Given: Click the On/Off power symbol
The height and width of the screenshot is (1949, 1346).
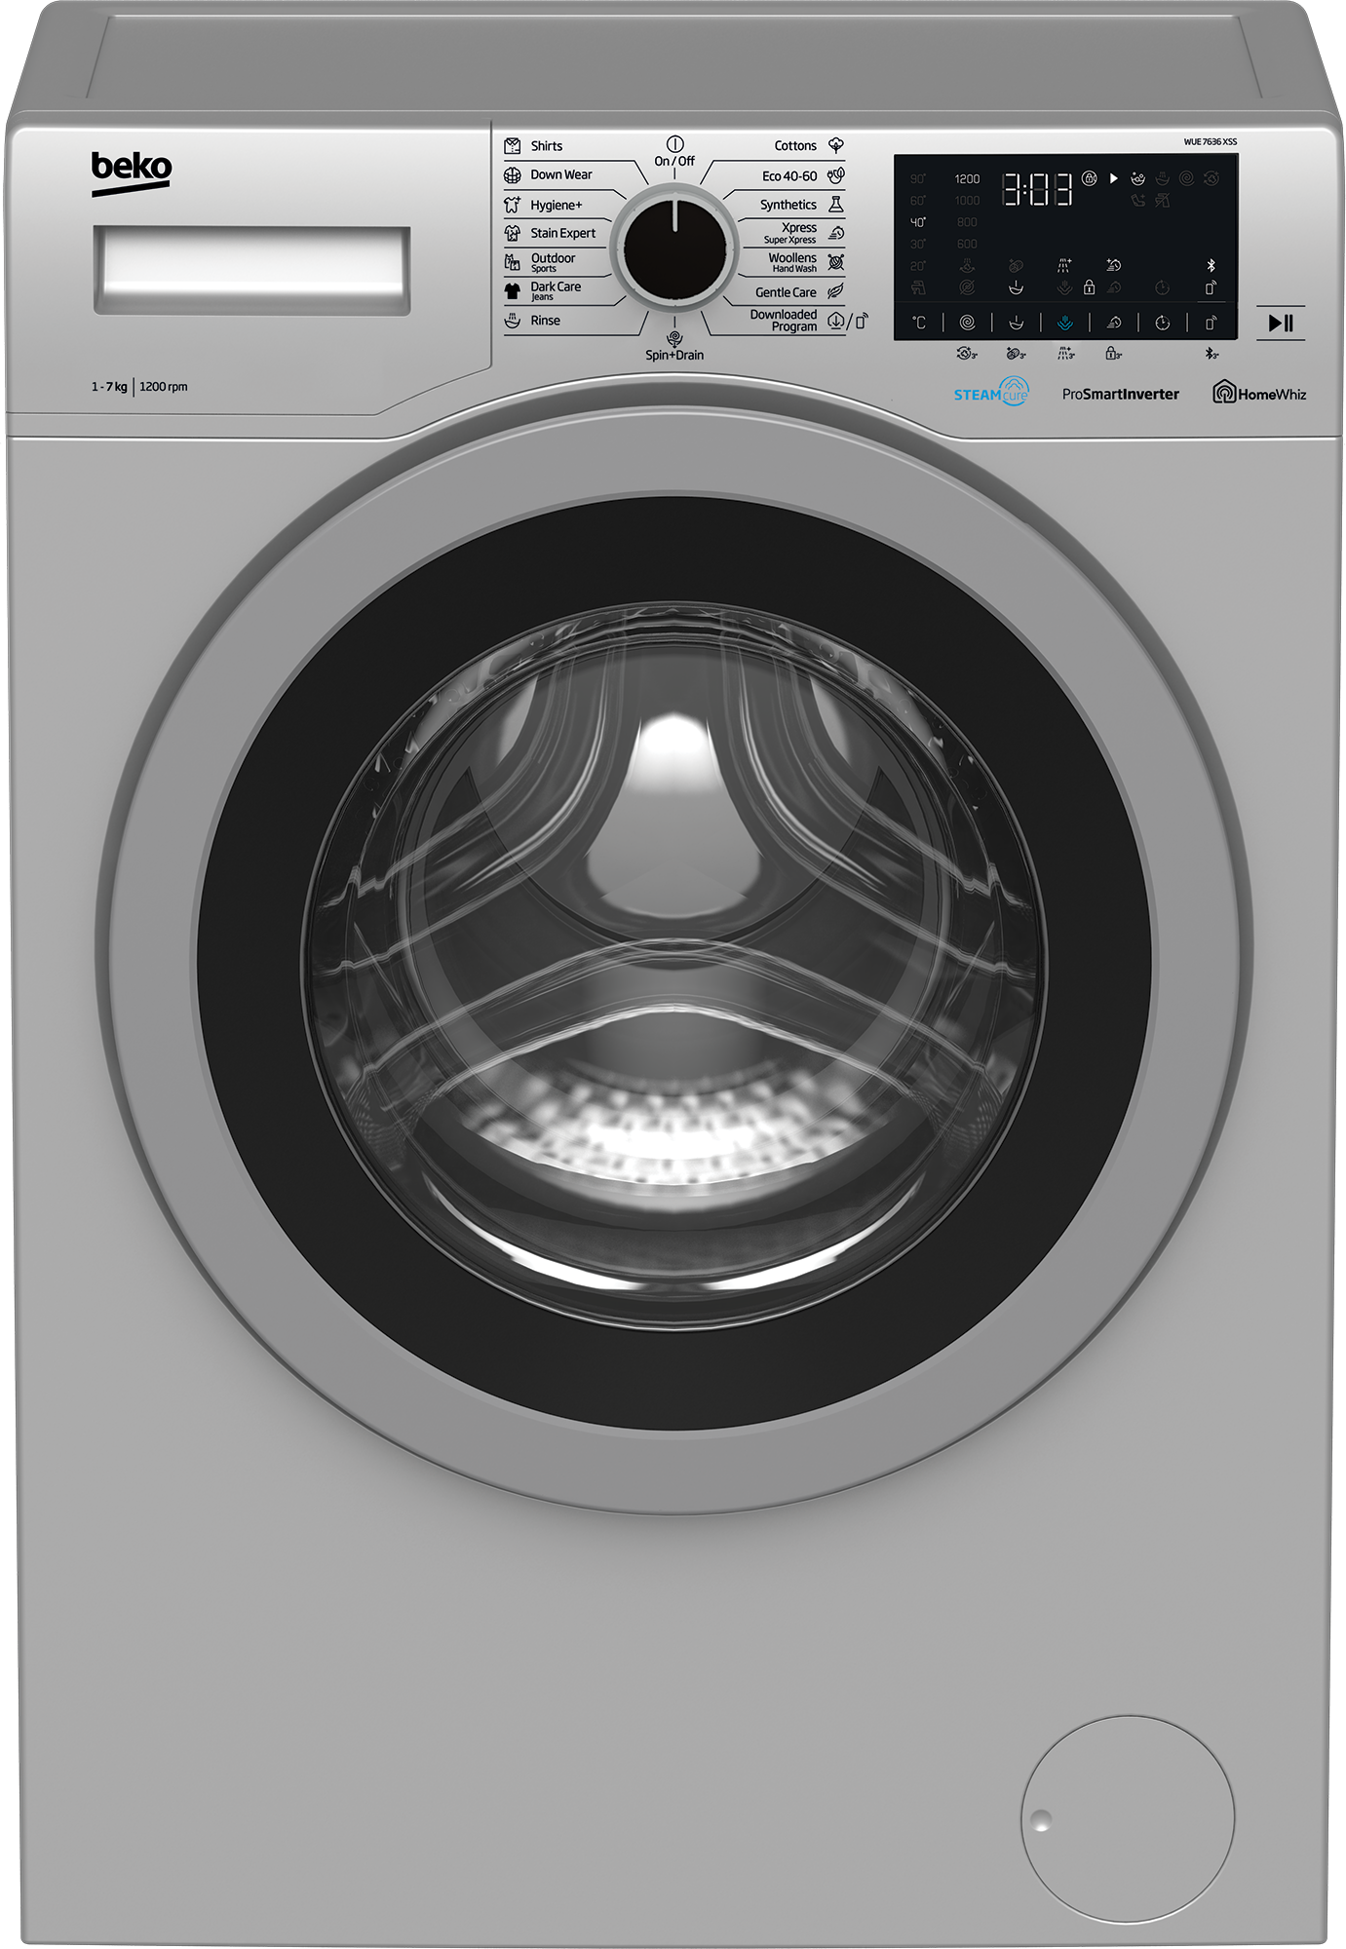Looking at the screenshot, I should click(674, 144).
